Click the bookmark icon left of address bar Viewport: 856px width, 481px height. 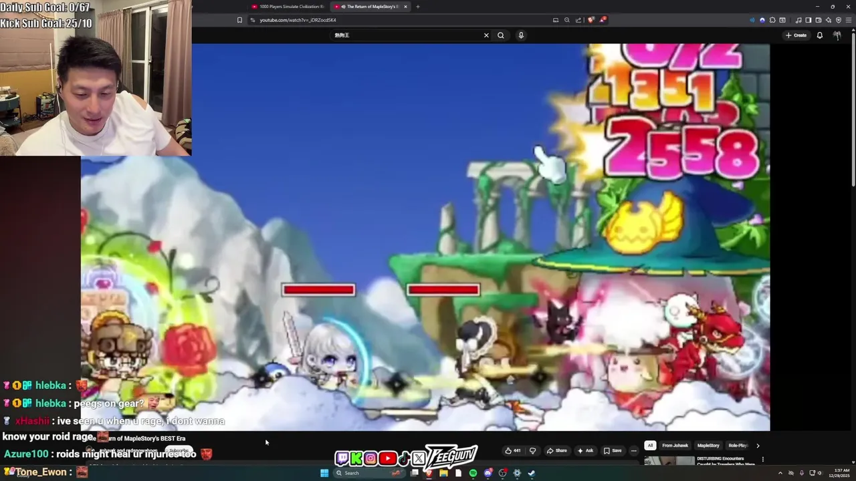239,20
